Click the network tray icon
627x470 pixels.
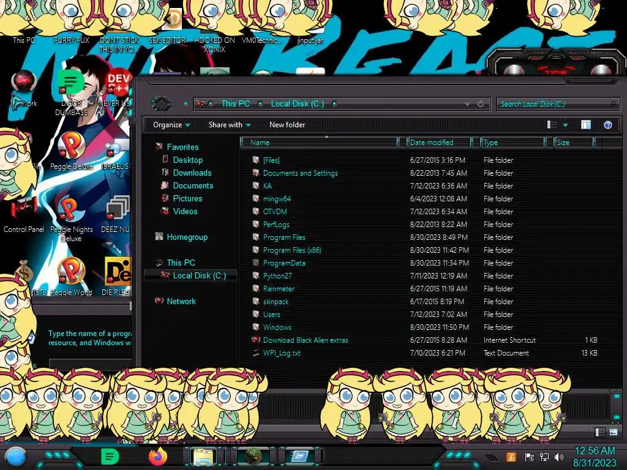(544, 457)
